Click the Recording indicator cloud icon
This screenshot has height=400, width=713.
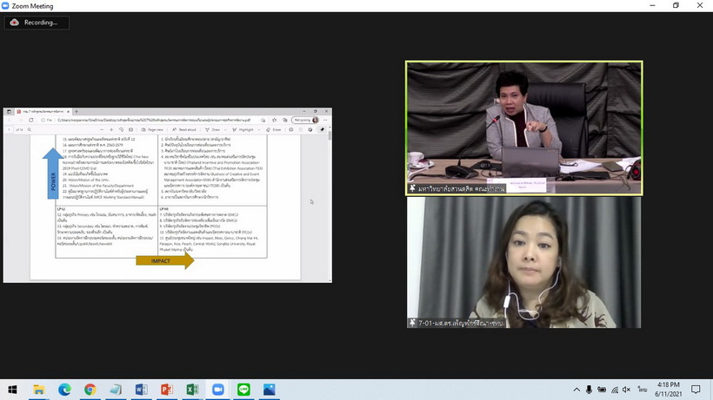point(15,23)
